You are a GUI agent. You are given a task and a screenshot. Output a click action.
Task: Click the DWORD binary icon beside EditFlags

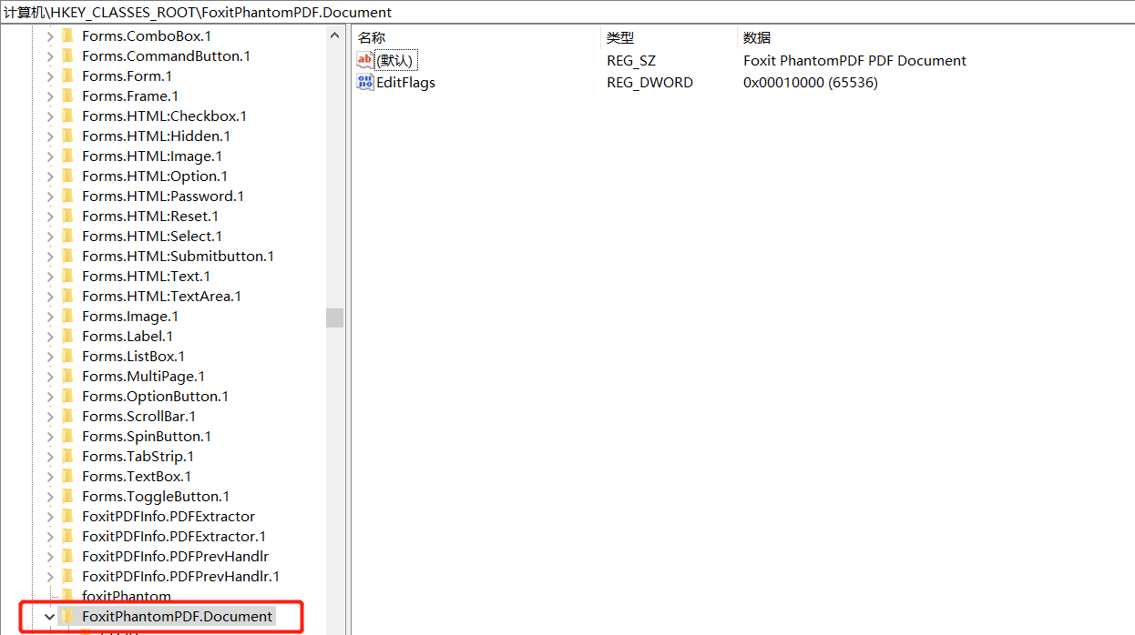(364, 83)
